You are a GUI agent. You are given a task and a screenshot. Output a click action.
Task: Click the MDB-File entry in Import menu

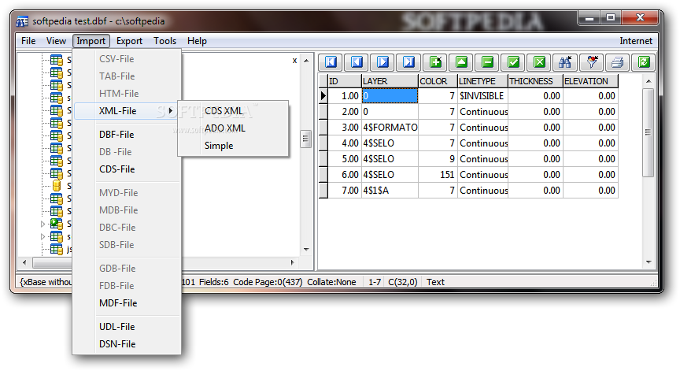click(x=127, y=210)
